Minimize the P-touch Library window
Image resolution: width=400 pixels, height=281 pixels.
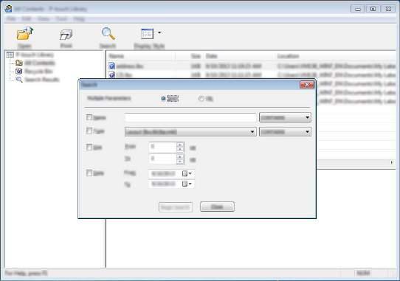358,9
